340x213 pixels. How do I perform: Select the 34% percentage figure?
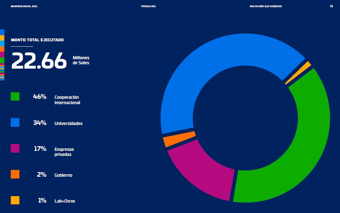point(40,123)
